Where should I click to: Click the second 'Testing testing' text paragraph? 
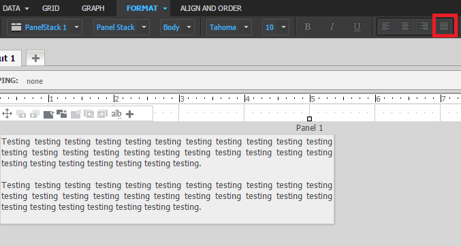coord(167,196)
